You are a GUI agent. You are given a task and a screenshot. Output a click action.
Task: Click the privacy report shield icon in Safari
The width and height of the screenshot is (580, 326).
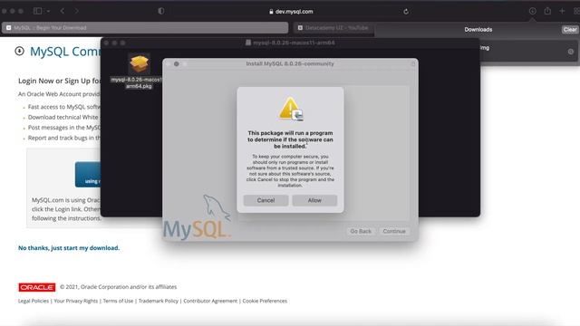(x=161, y=11)
